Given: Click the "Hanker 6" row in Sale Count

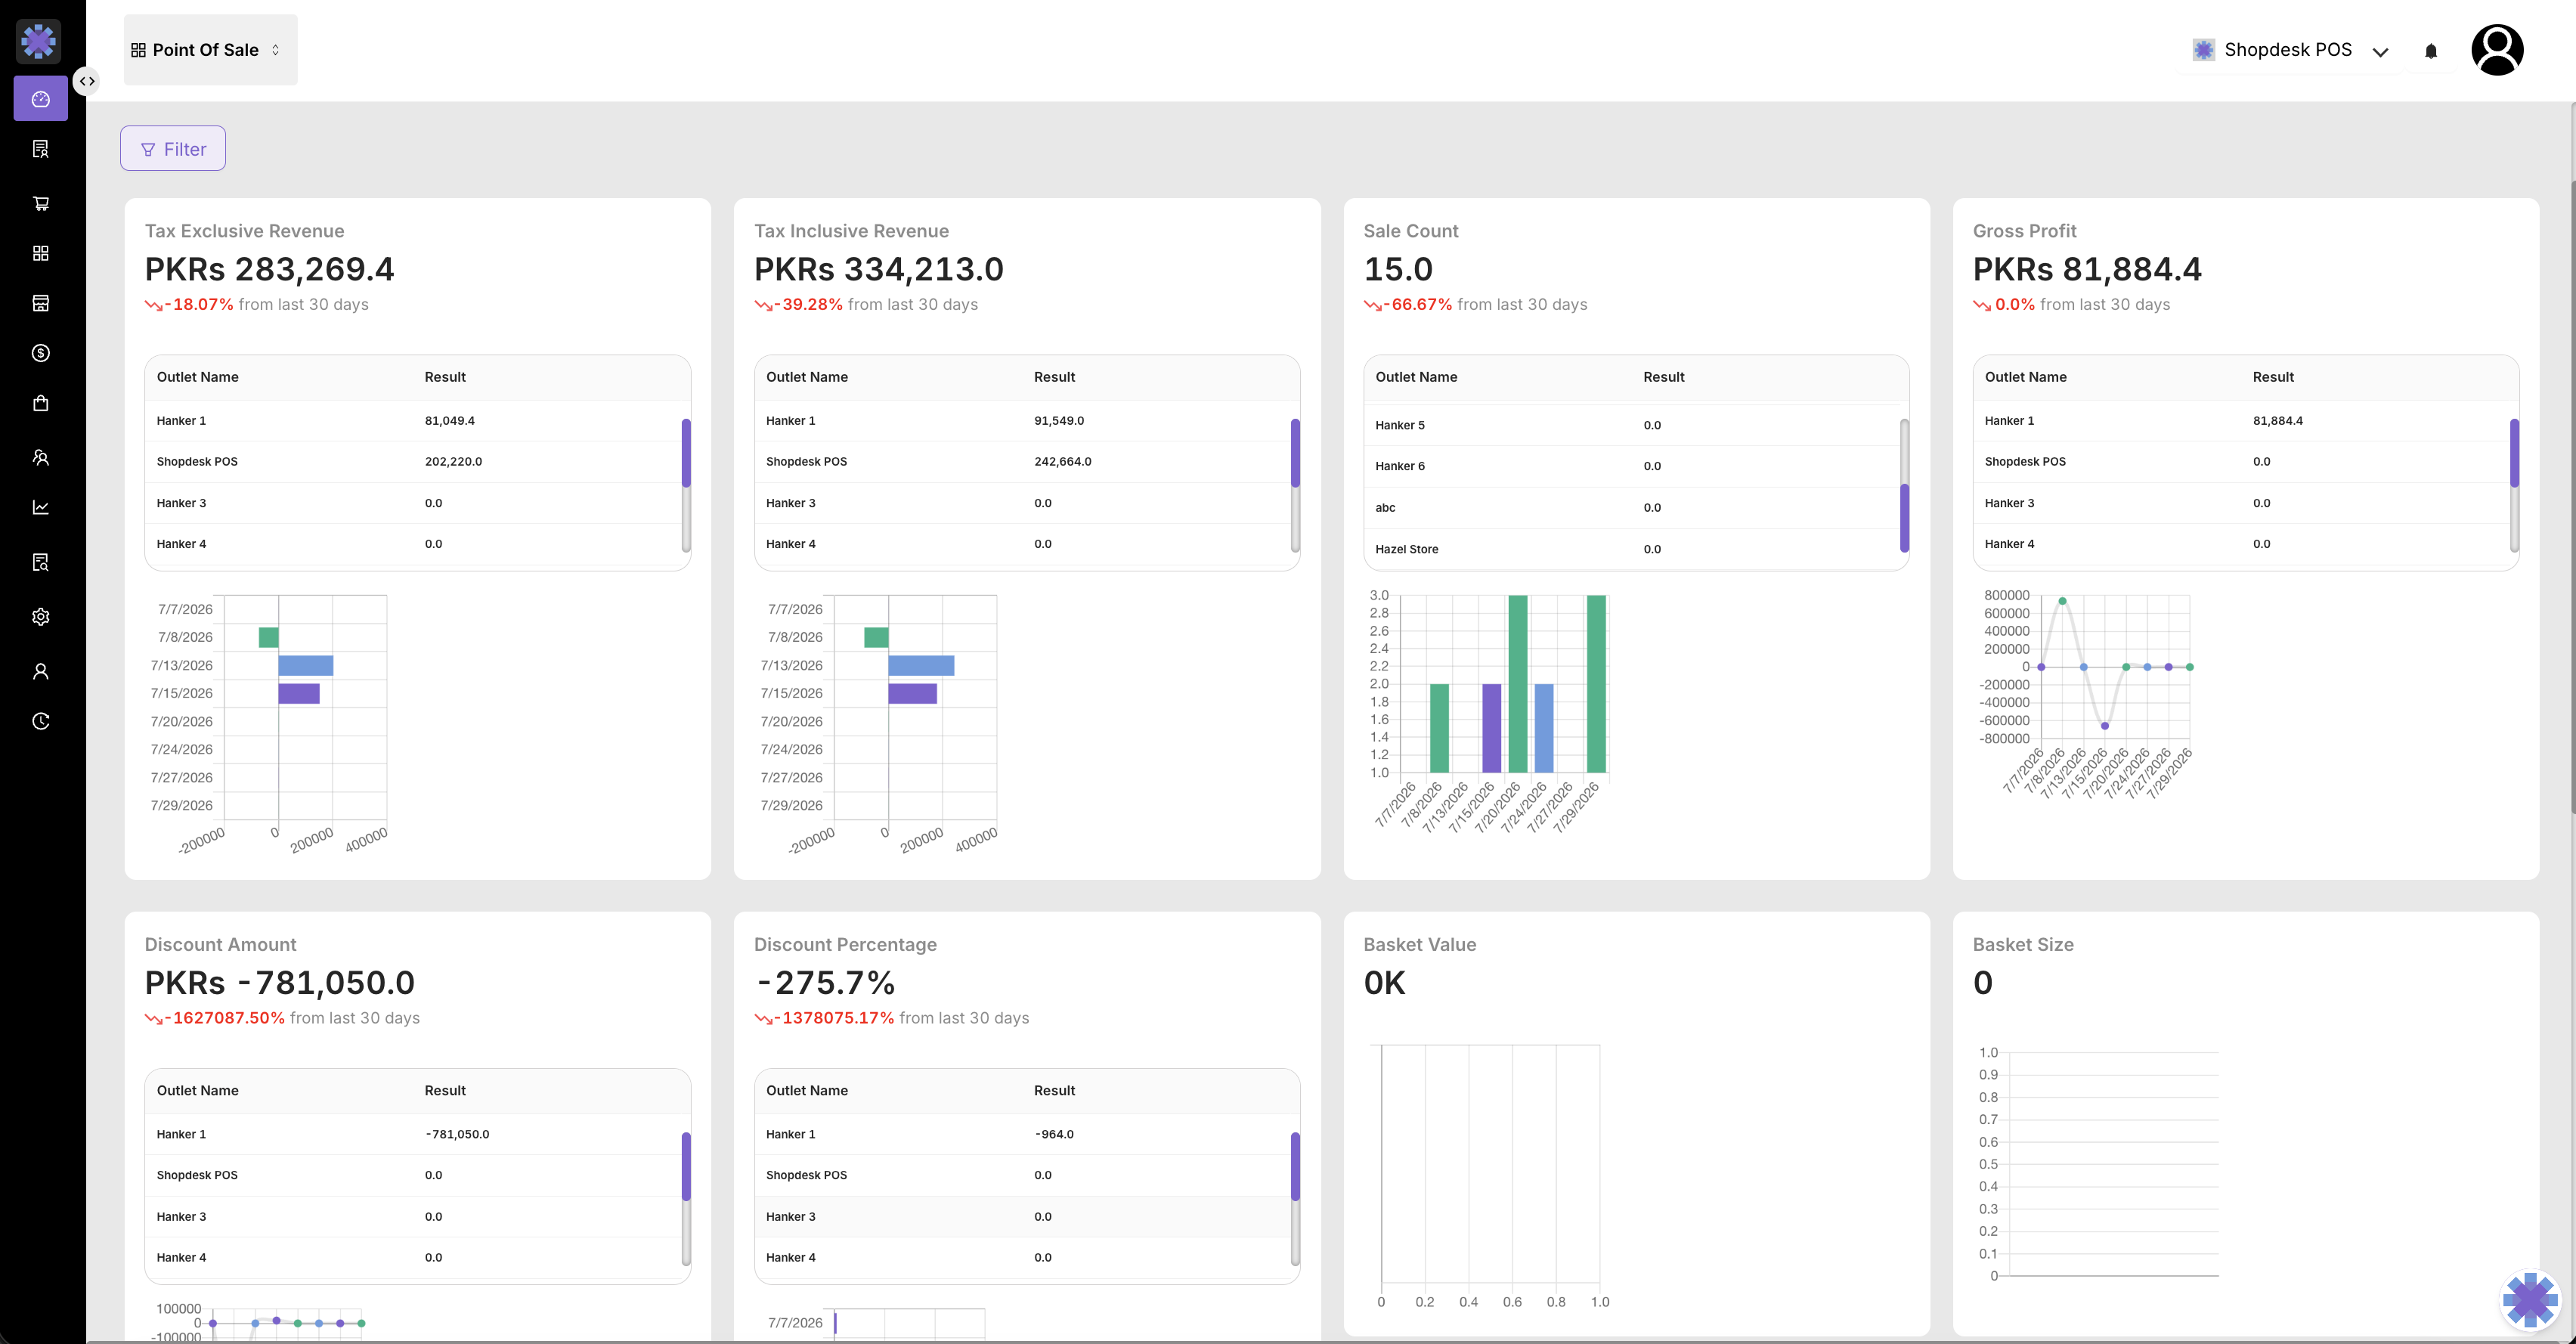Looking at the screenshot, I should click(x=1631, y=466).
